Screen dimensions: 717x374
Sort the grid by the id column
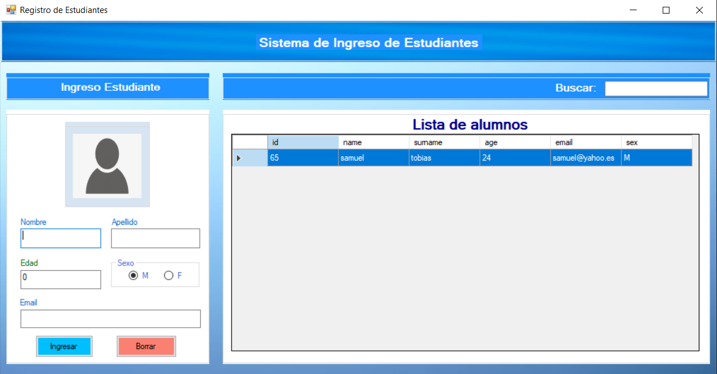[x=303, y=142]
